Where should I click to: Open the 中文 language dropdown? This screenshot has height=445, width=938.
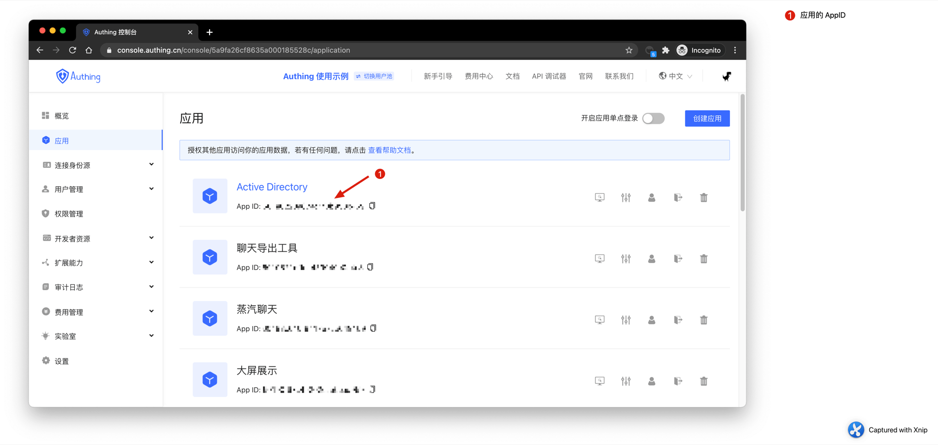click(x=676, y=76)
